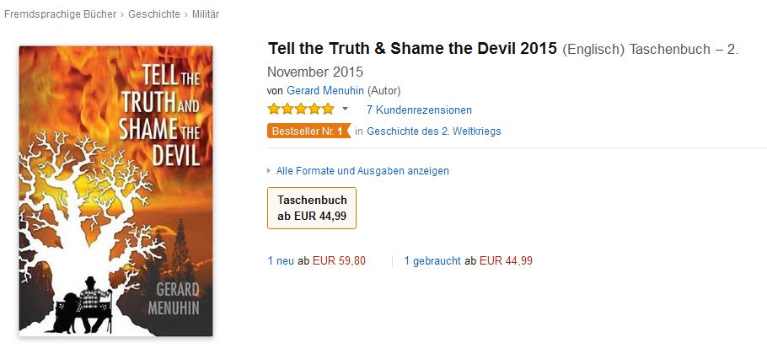767x348 pixels.
Task: Click the five-star rating icons
Action: pos(300,110)
